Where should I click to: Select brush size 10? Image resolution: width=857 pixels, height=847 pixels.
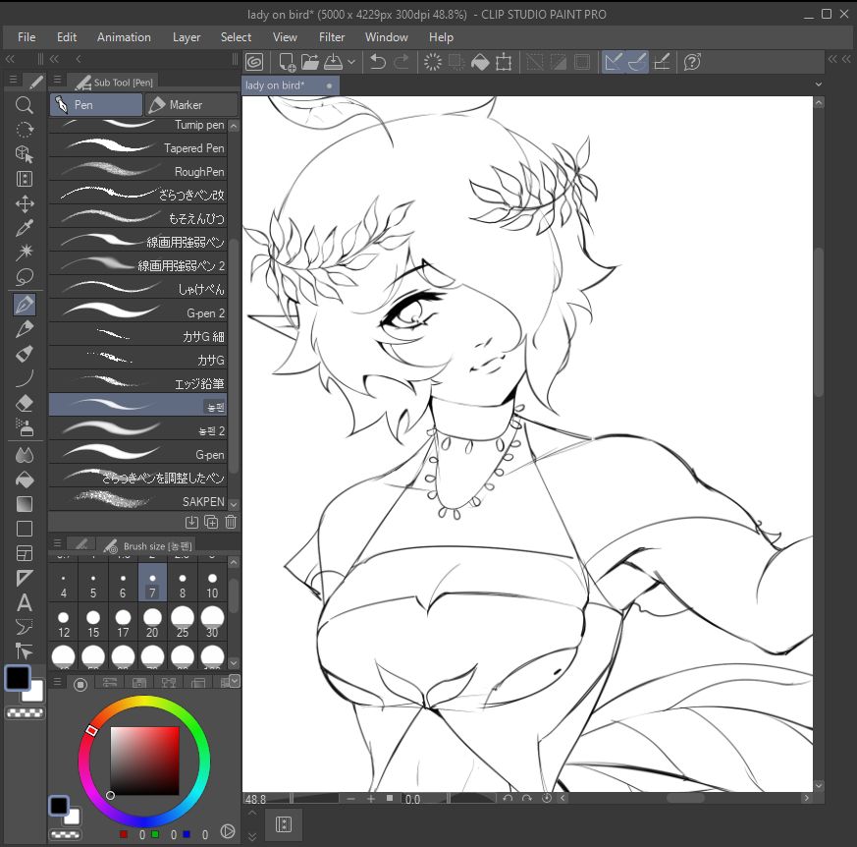(x=212, y=584)
